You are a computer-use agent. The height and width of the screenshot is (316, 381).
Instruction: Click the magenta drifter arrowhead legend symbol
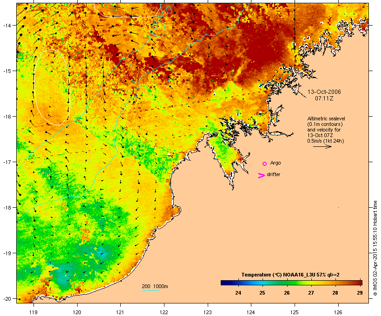coord(262,176)
